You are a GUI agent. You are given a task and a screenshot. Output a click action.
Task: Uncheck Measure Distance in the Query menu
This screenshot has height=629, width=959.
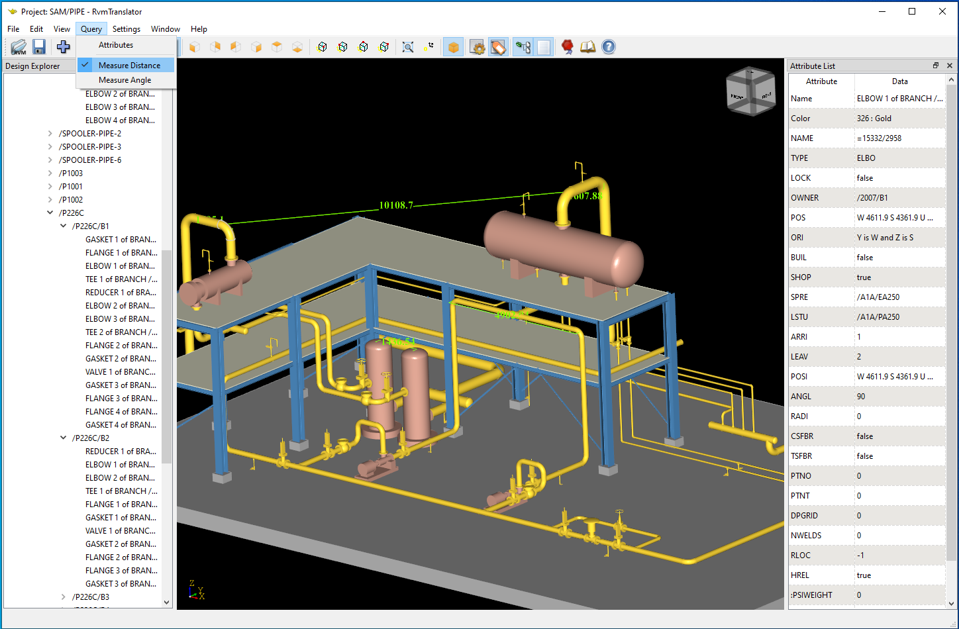tap(126, 66)
